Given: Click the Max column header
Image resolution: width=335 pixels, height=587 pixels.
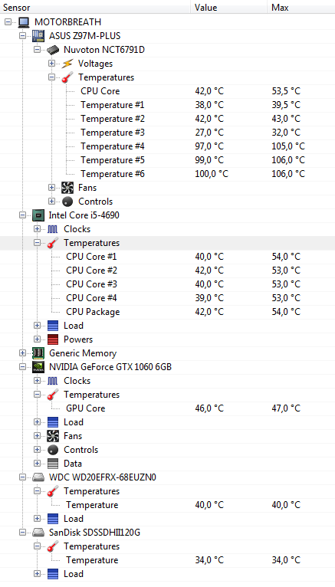Looking at the screenshot, I should pyautogui.click(x=301, y=8).
